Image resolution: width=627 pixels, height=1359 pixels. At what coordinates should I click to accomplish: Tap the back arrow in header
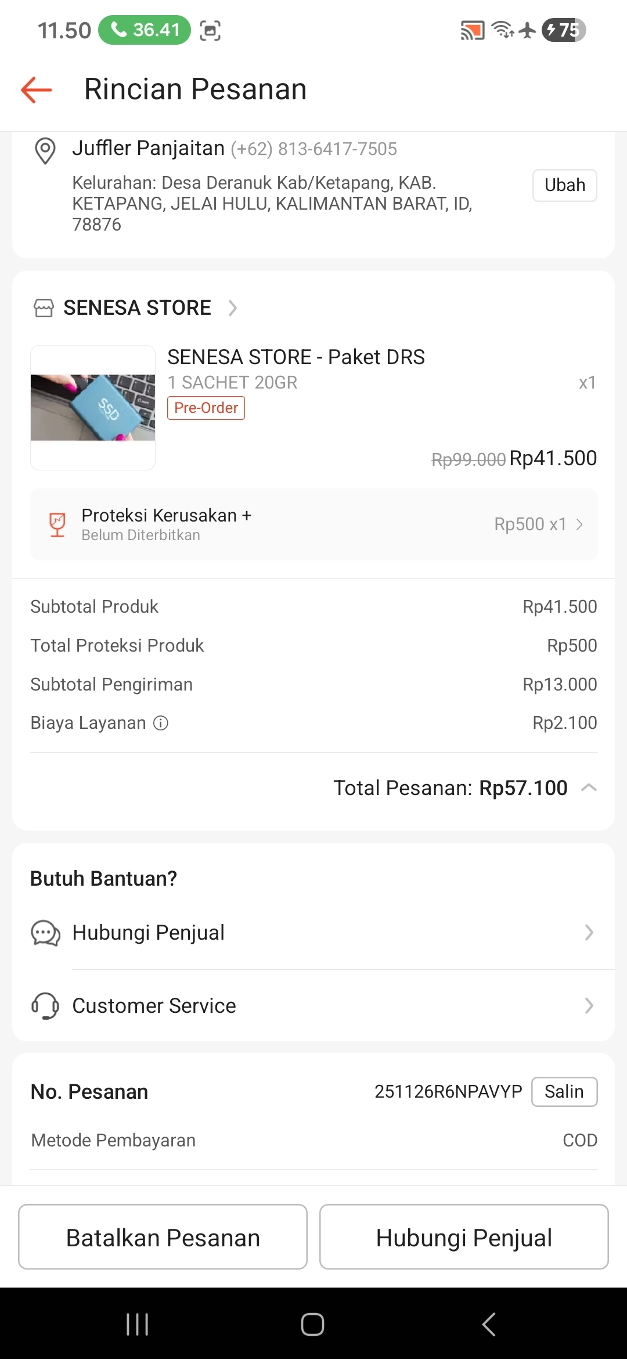[x=37, y=90]
